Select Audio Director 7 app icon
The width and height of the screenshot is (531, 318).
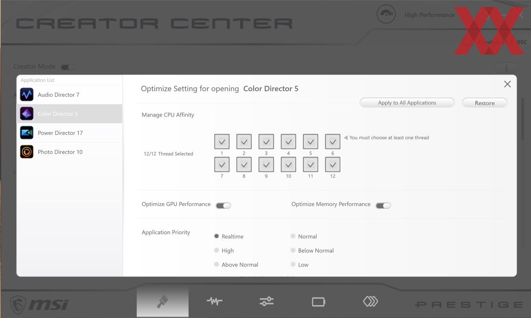coord(27,95)
